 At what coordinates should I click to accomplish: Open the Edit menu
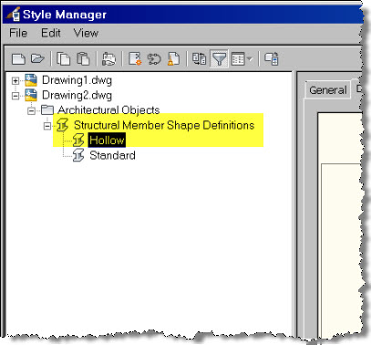click(51, 33)
